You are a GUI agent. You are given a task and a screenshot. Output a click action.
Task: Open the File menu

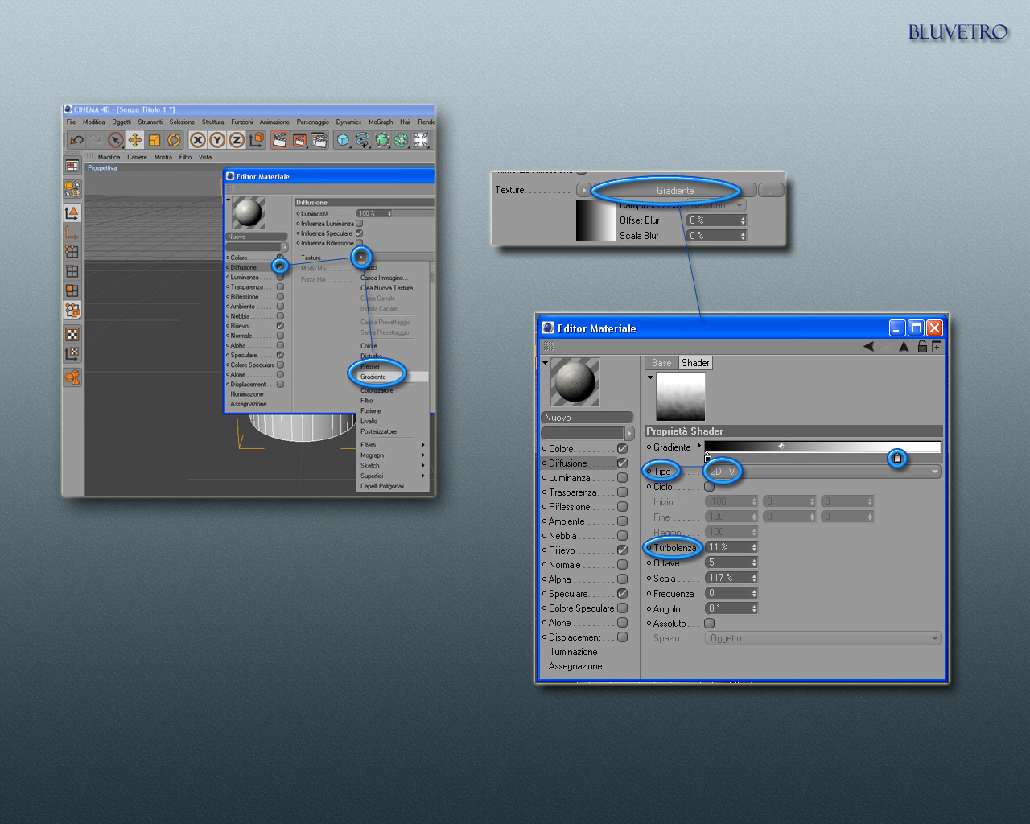(x=72, y=122)
